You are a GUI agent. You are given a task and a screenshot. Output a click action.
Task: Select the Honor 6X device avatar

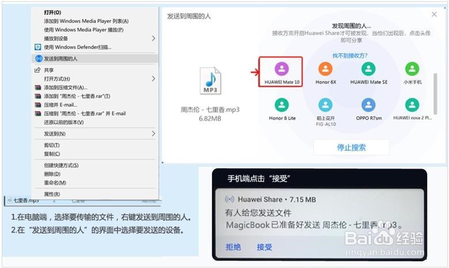pos(325,68)
